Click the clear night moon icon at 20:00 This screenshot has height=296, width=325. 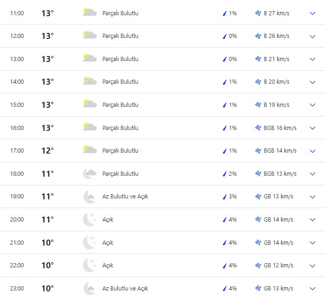point(89,220)
